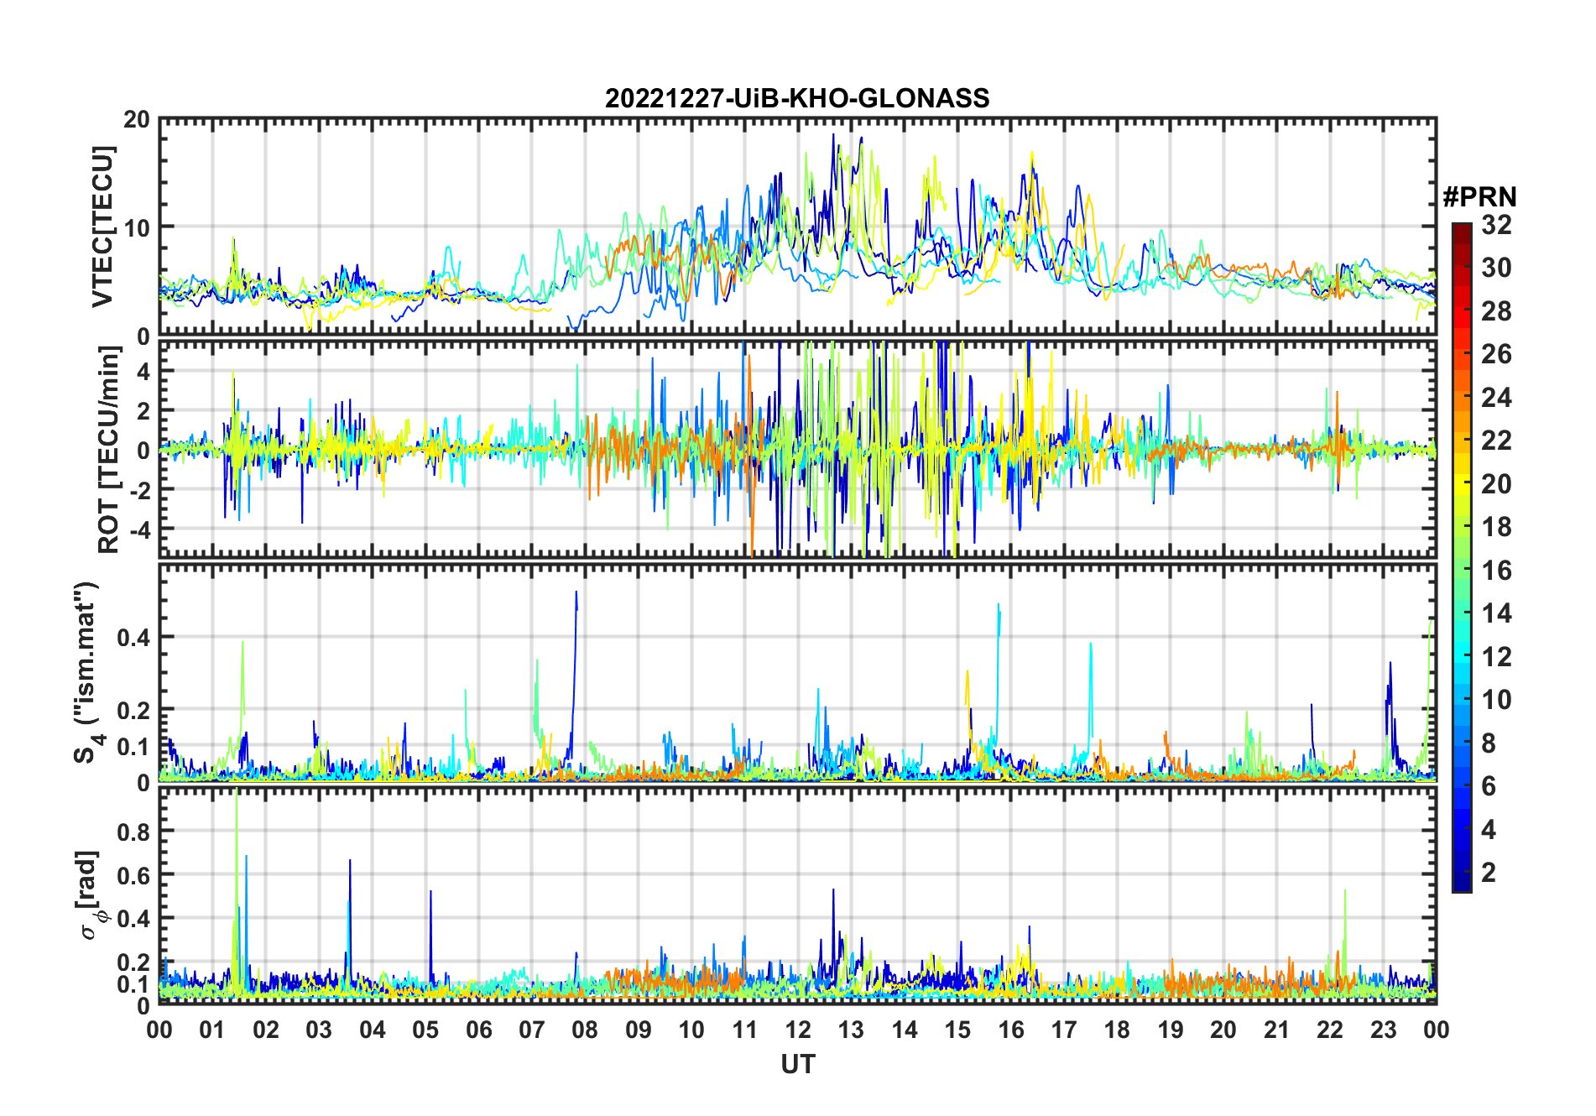Select colorbar tick label 24

[1496, 397]
